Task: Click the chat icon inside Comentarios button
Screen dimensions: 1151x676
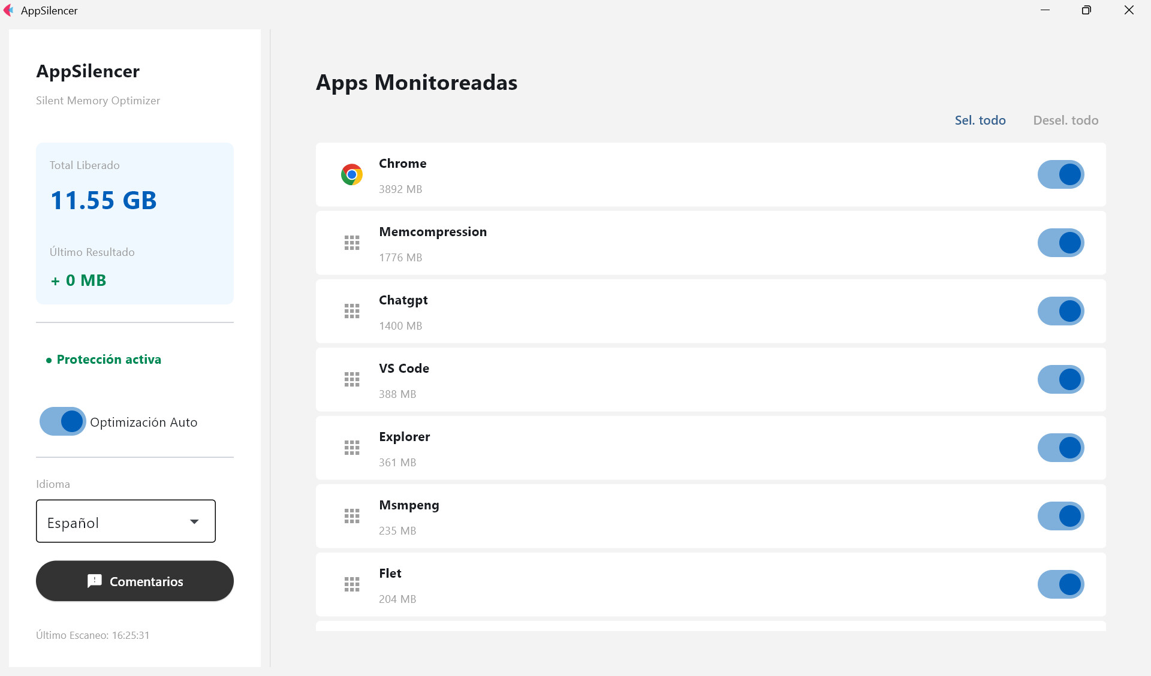Action: click(x=94, y=581)
